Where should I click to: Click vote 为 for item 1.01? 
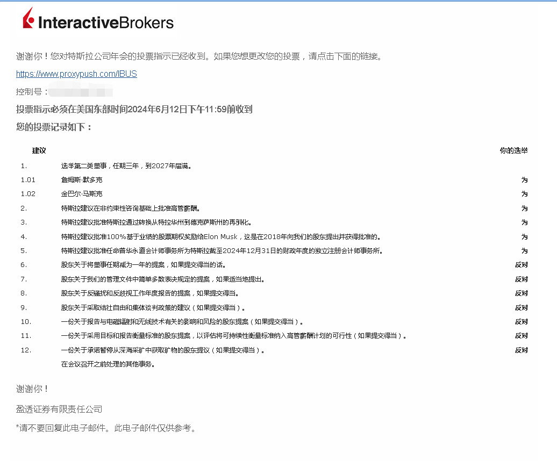[x=524, y=180]
